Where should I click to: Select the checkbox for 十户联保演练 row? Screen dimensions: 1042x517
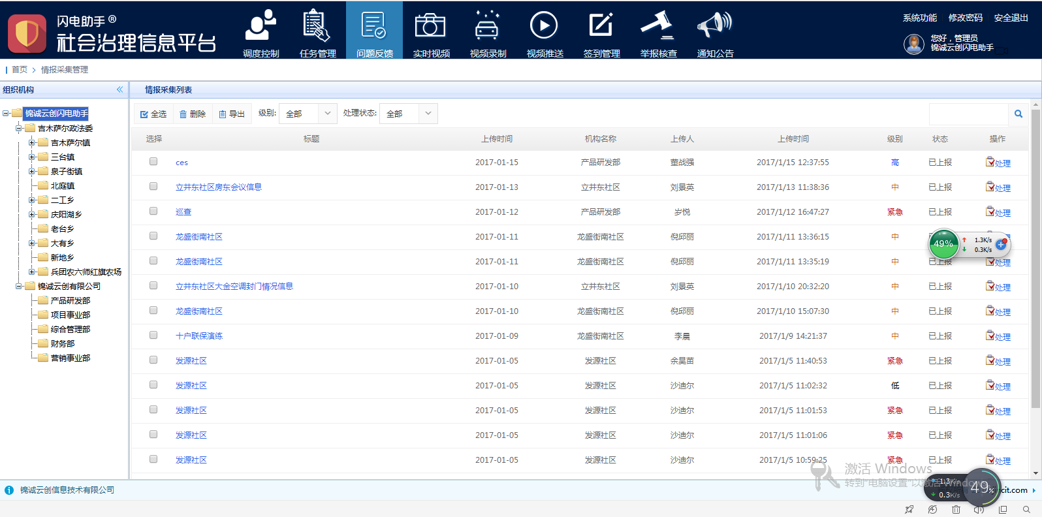(153, 336)
